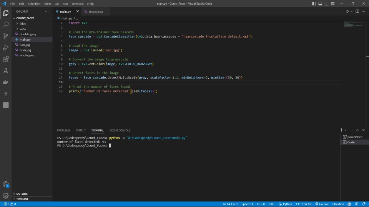Select the Code terminal instance

pos(355,142)
